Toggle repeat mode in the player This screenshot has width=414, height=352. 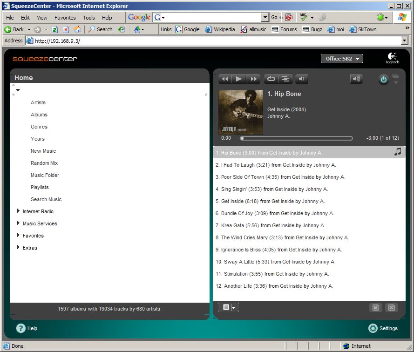point(271,79)
